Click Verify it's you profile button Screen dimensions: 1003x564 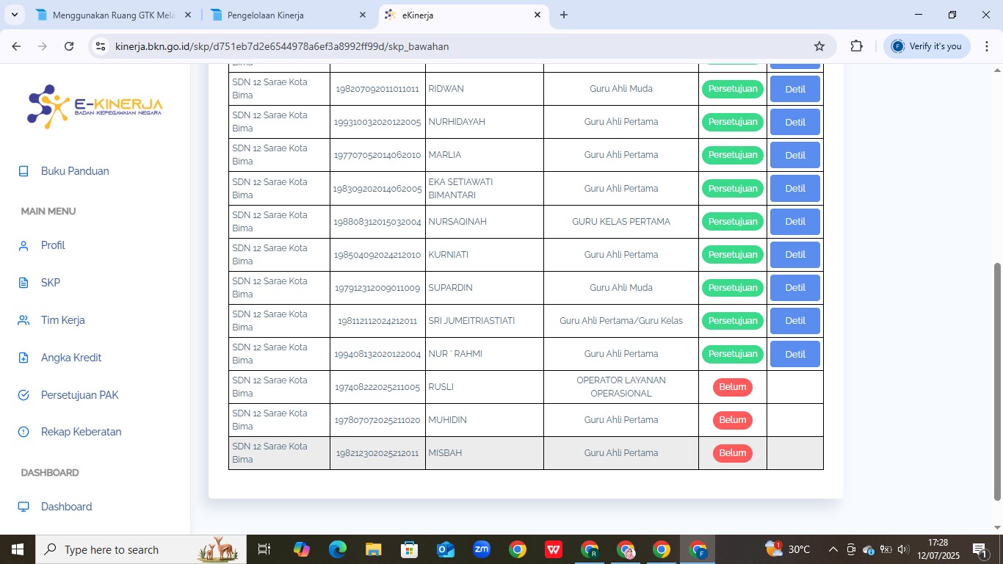[x=927, y=46]
